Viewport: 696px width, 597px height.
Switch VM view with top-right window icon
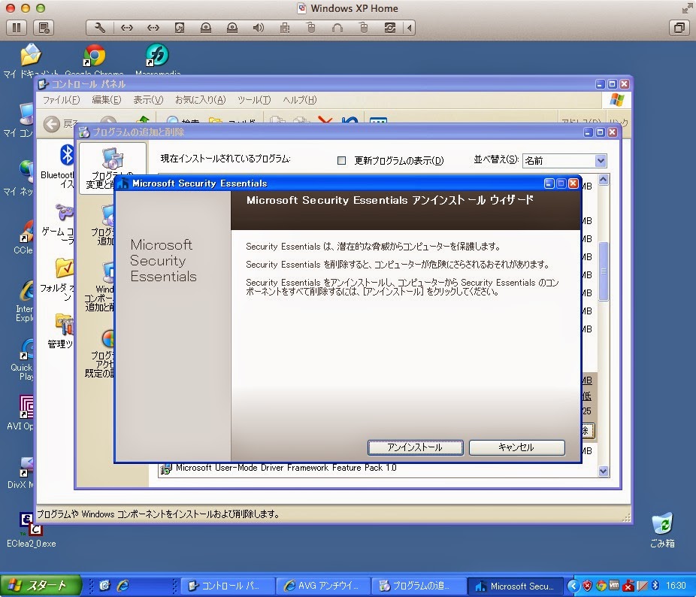(679, 28)
